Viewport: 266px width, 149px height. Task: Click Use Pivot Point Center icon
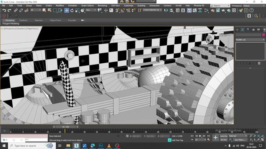pos(100,10)
